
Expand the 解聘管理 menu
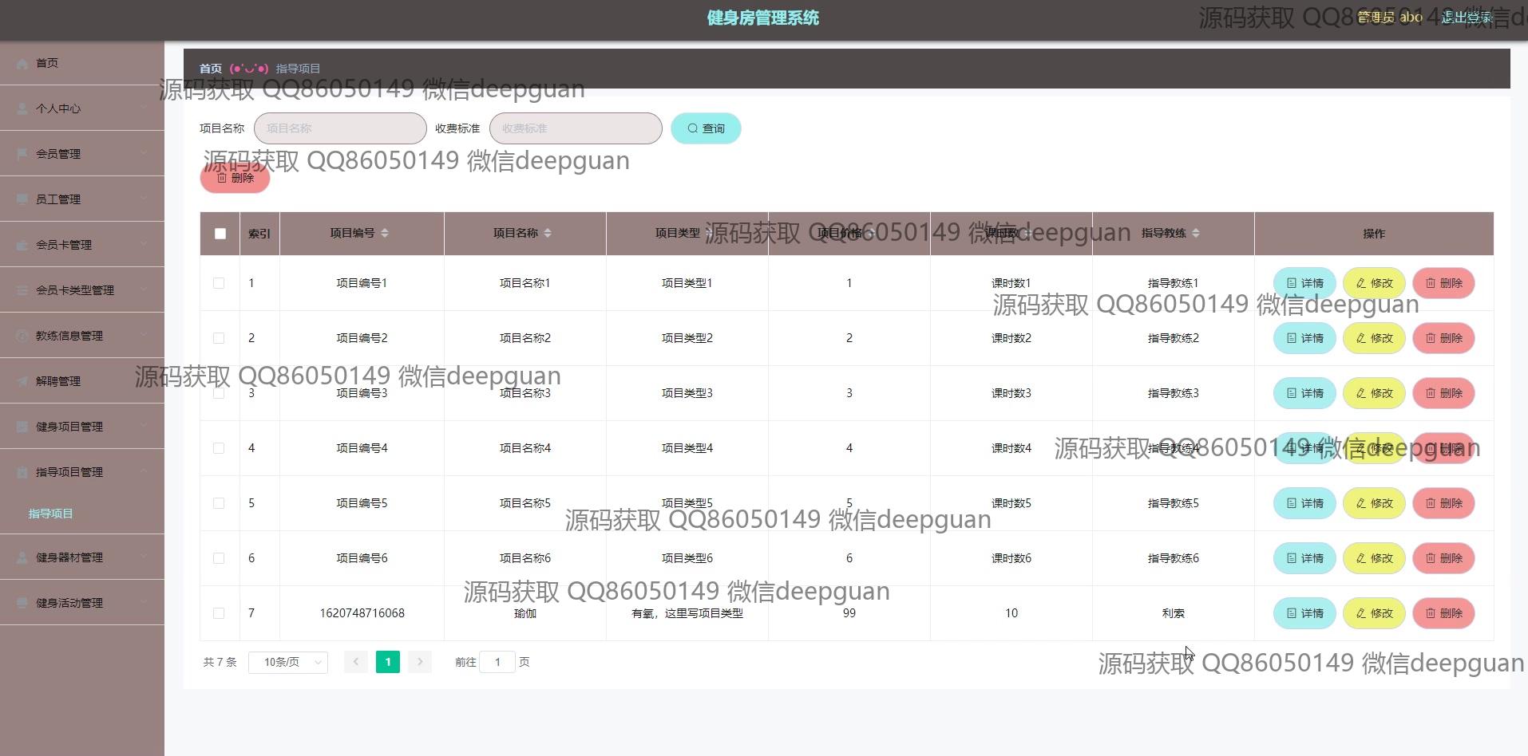(x=82, y=381)
